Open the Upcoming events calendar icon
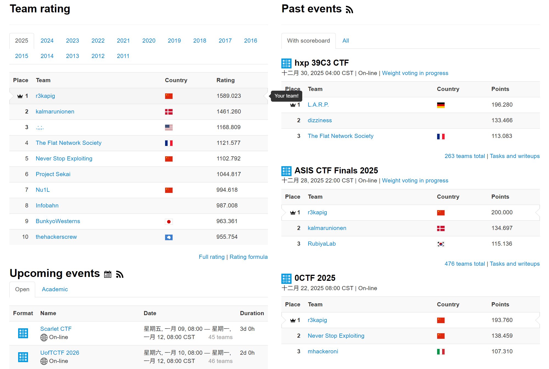 [x=108, y=274]
